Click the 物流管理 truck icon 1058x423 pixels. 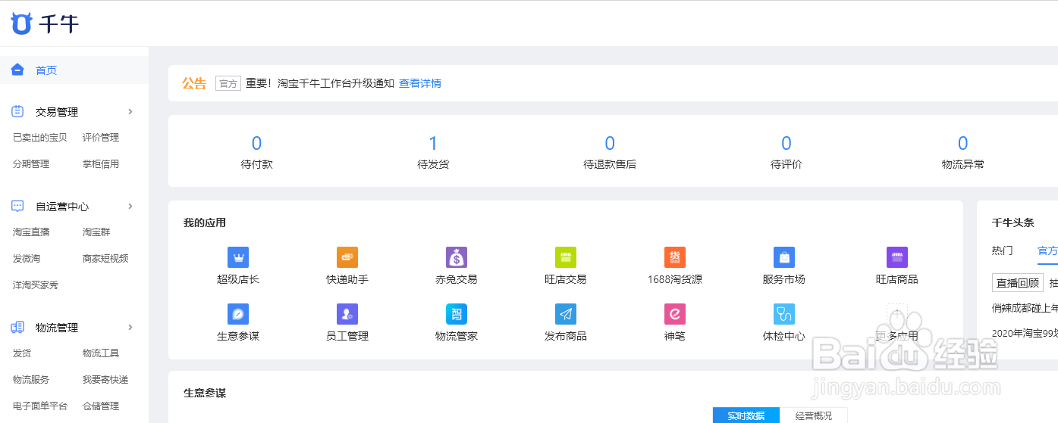17,327
